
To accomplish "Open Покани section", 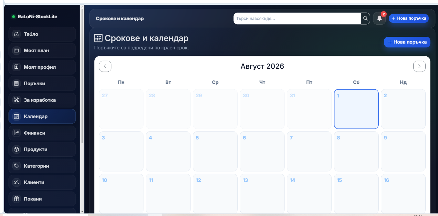I will click(x=42, y=199).
